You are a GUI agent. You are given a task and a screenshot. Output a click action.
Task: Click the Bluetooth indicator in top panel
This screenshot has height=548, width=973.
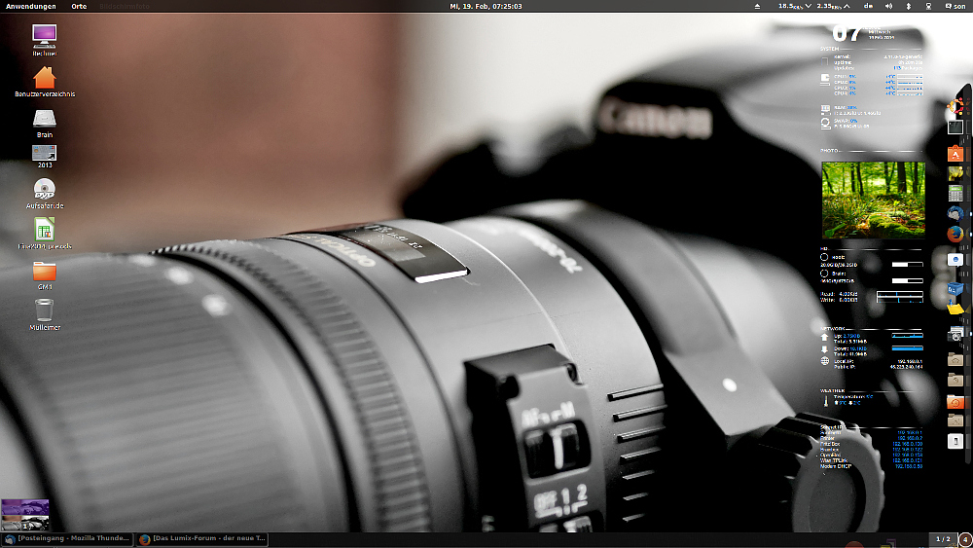[907, 6]
